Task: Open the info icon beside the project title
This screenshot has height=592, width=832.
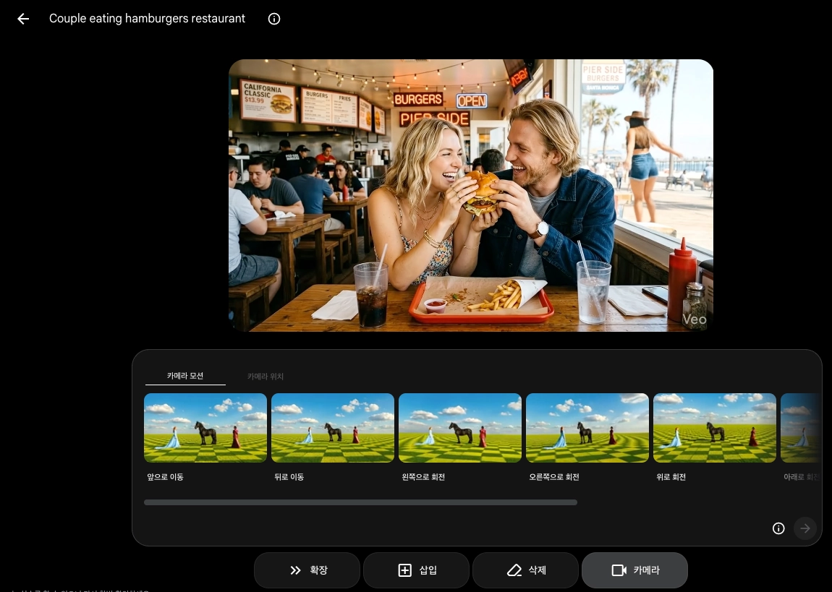Action: [273, 19]
